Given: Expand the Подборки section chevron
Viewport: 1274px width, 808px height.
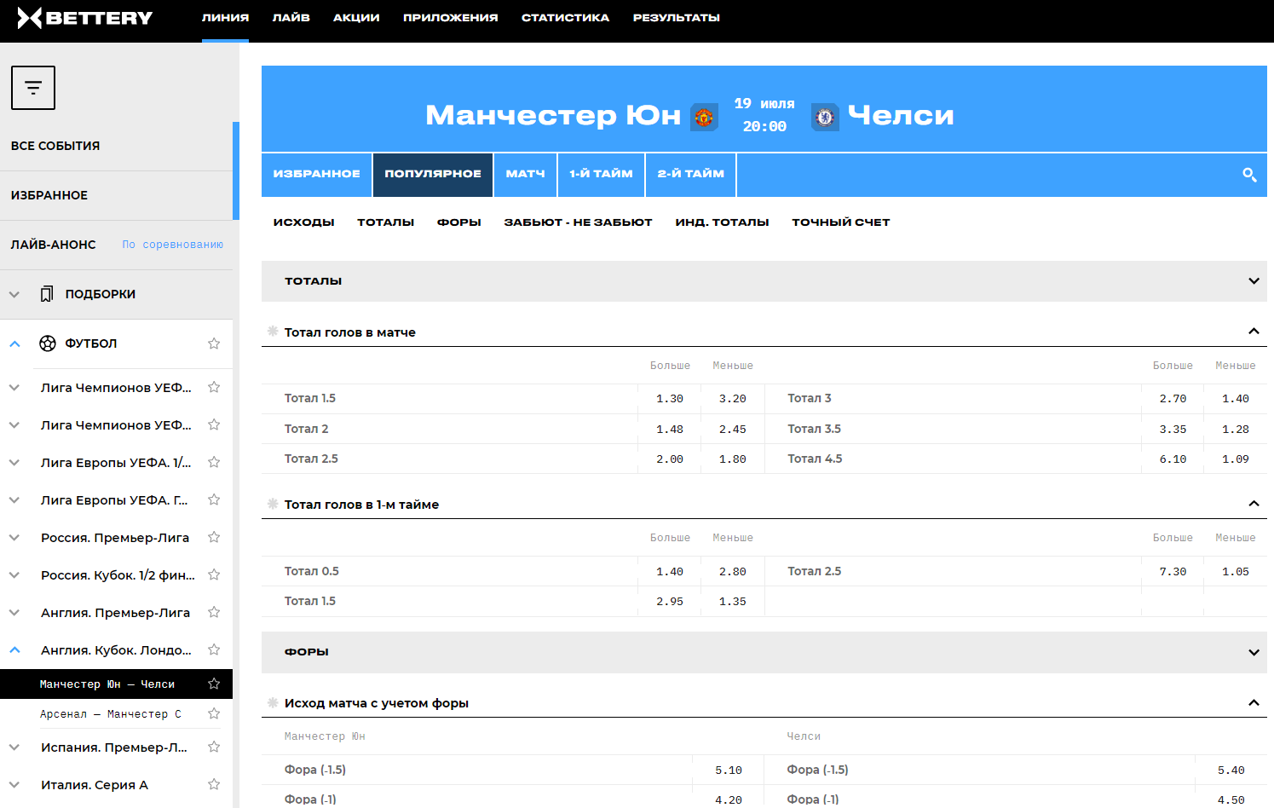Looking at the screenshot, I should pyautogui.click(x=14, y=294).
